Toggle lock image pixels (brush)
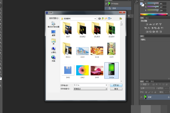 [x=149, y=92]
